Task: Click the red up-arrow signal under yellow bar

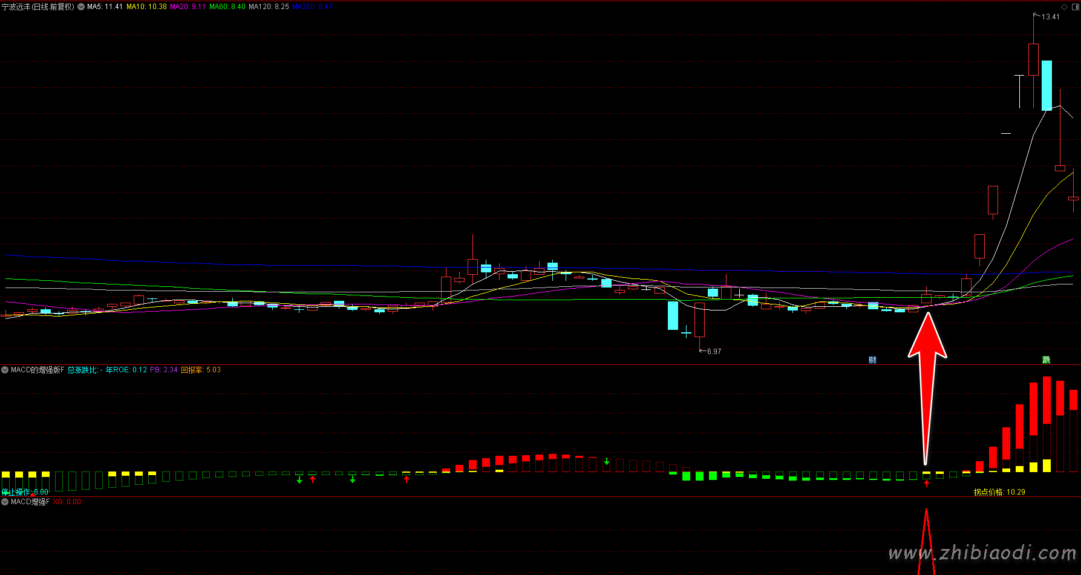Action: point(927,483)
